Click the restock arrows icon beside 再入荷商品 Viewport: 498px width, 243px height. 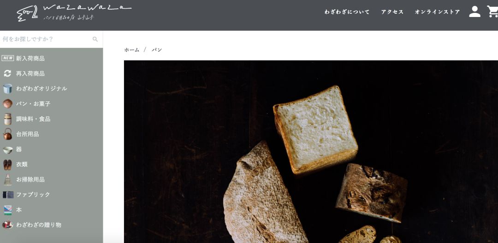(7, 73)
